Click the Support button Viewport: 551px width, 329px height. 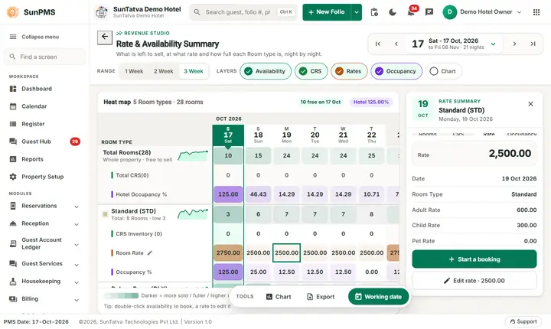(x=523, y=321)
